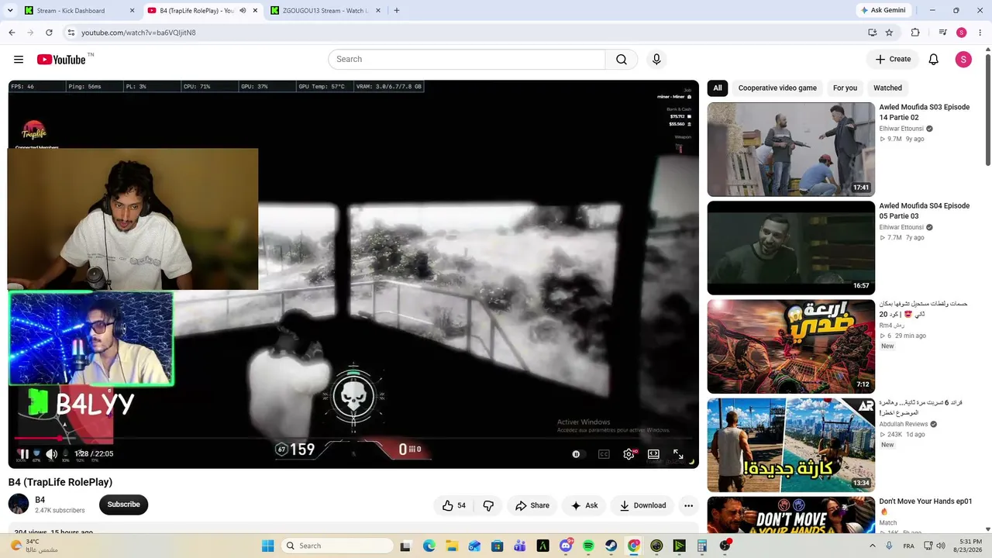The image size is (992, 558).
Task: Close the Stream - Kick Dashboard tab
Action: [x=132, y=11]
